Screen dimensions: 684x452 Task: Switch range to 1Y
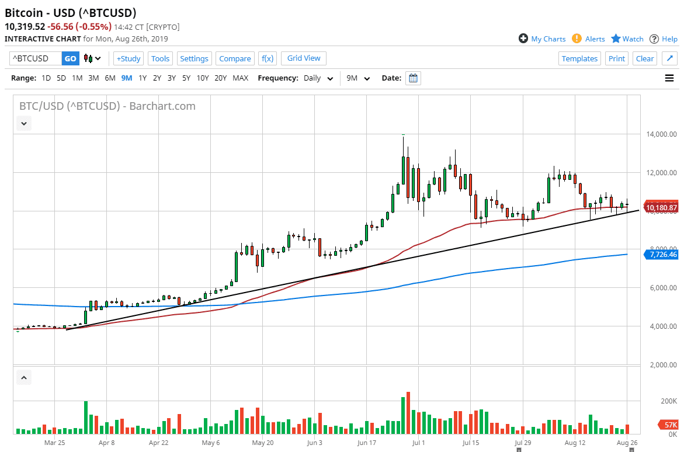[x=142, y=78]
